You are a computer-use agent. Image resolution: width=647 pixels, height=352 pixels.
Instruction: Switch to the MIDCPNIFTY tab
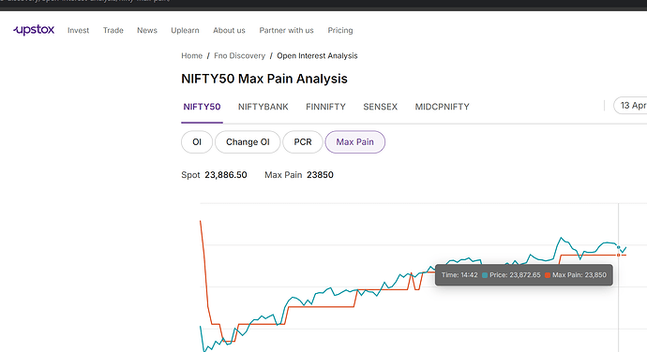pyautogui.click(x=442, y=107)
